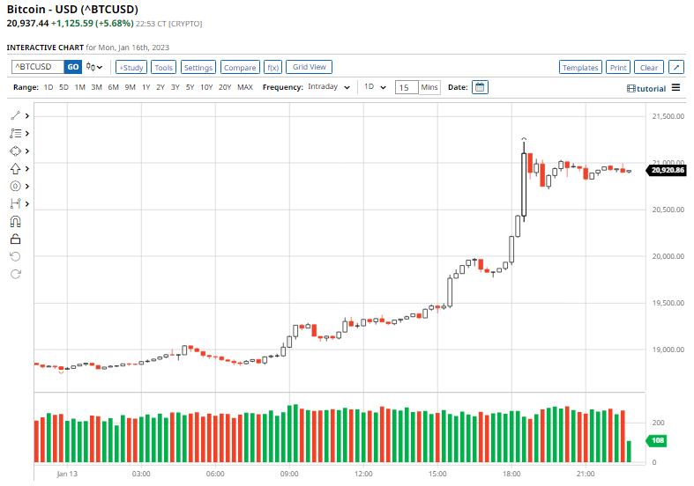Expand the arrow marker tool chevron

coord(27,169)
